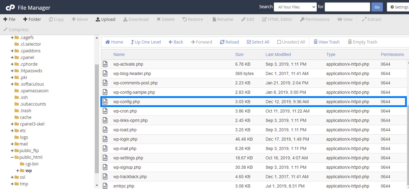
Task: Open the Settings button
Action: [x=399, y=7]
